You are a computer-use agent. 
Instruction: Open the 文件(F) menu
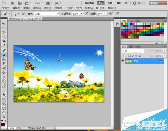pos(6,8)
